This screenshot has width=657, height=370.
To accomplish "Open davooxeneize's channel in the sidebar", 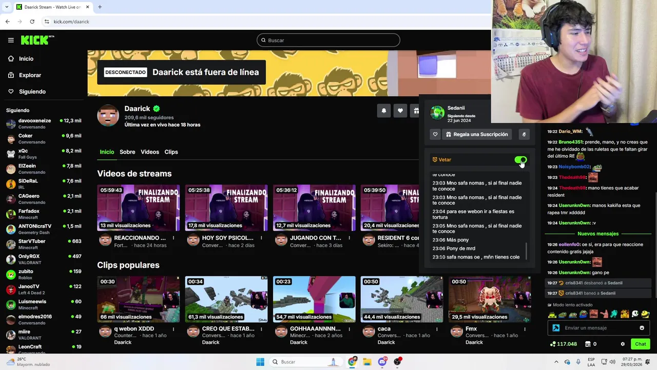I will 44,123.
